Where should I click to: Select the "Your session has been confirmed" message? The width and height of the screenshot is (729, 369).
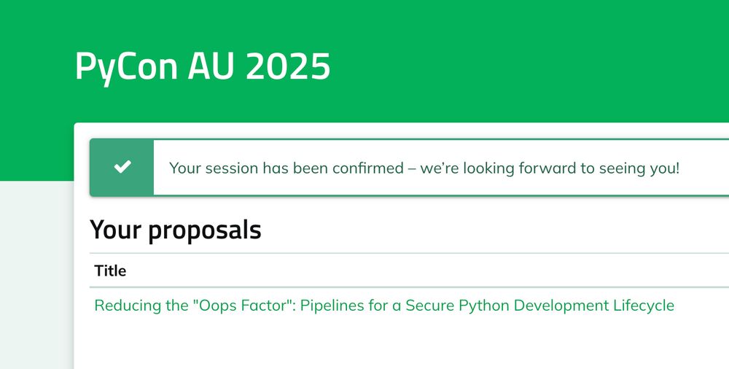click(x=286, y=168)
